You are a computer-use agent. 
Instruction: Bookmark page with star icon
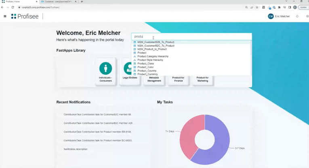coord(257,7)
